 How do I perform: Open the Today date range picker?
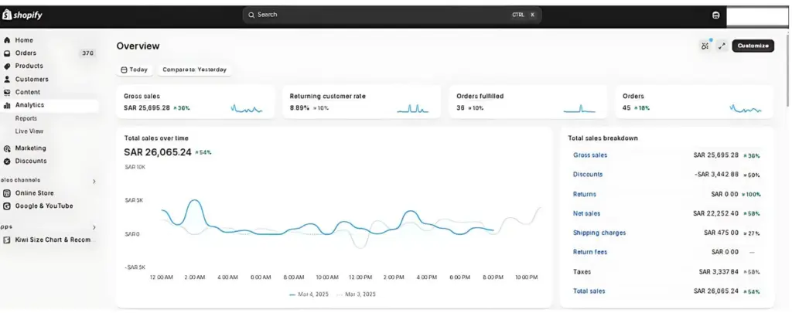pyautogui.click(x=134, y=70)
